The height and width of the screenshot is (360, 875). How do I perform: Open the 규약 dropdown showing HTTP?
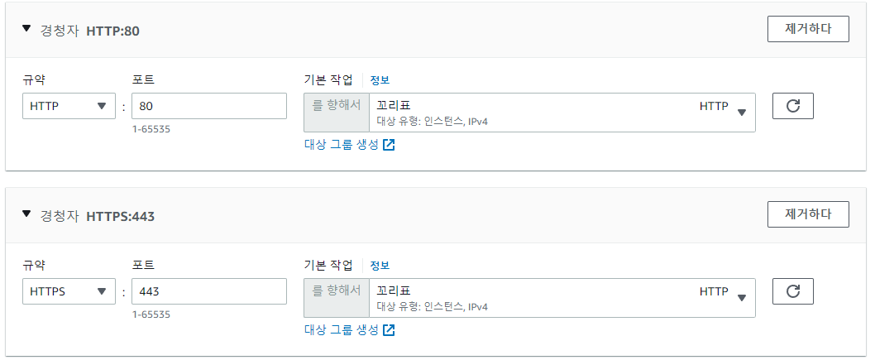pos(69,106)
